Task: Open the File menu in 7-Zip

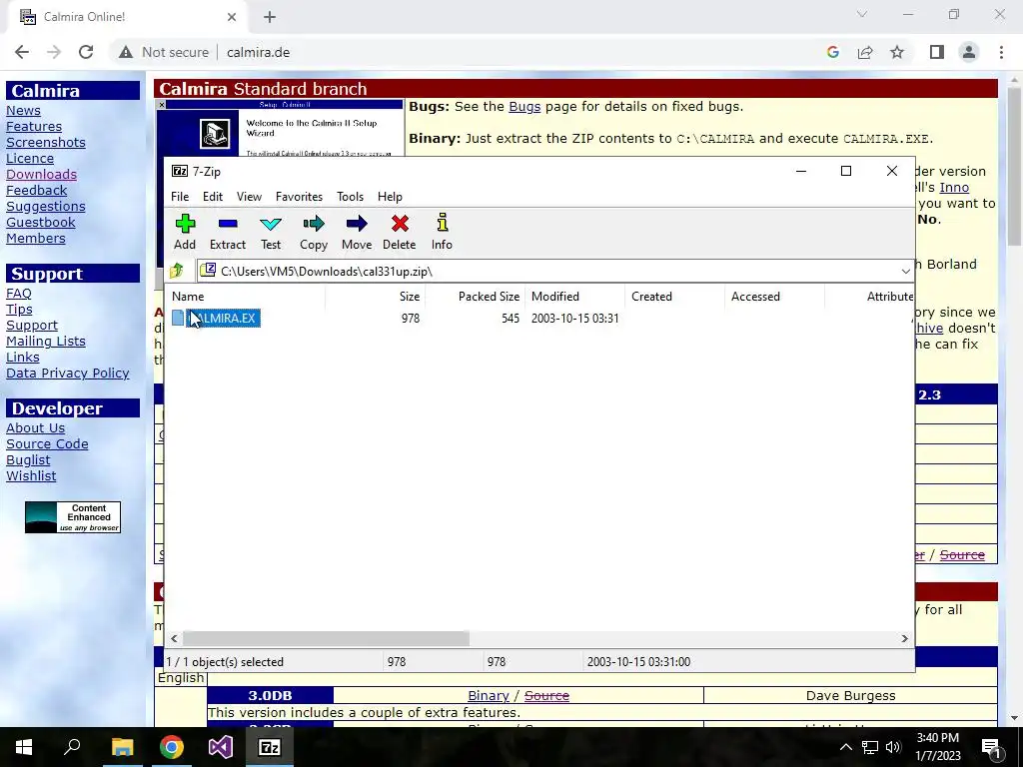Action: pyautogui.click(x=180, y=197)
